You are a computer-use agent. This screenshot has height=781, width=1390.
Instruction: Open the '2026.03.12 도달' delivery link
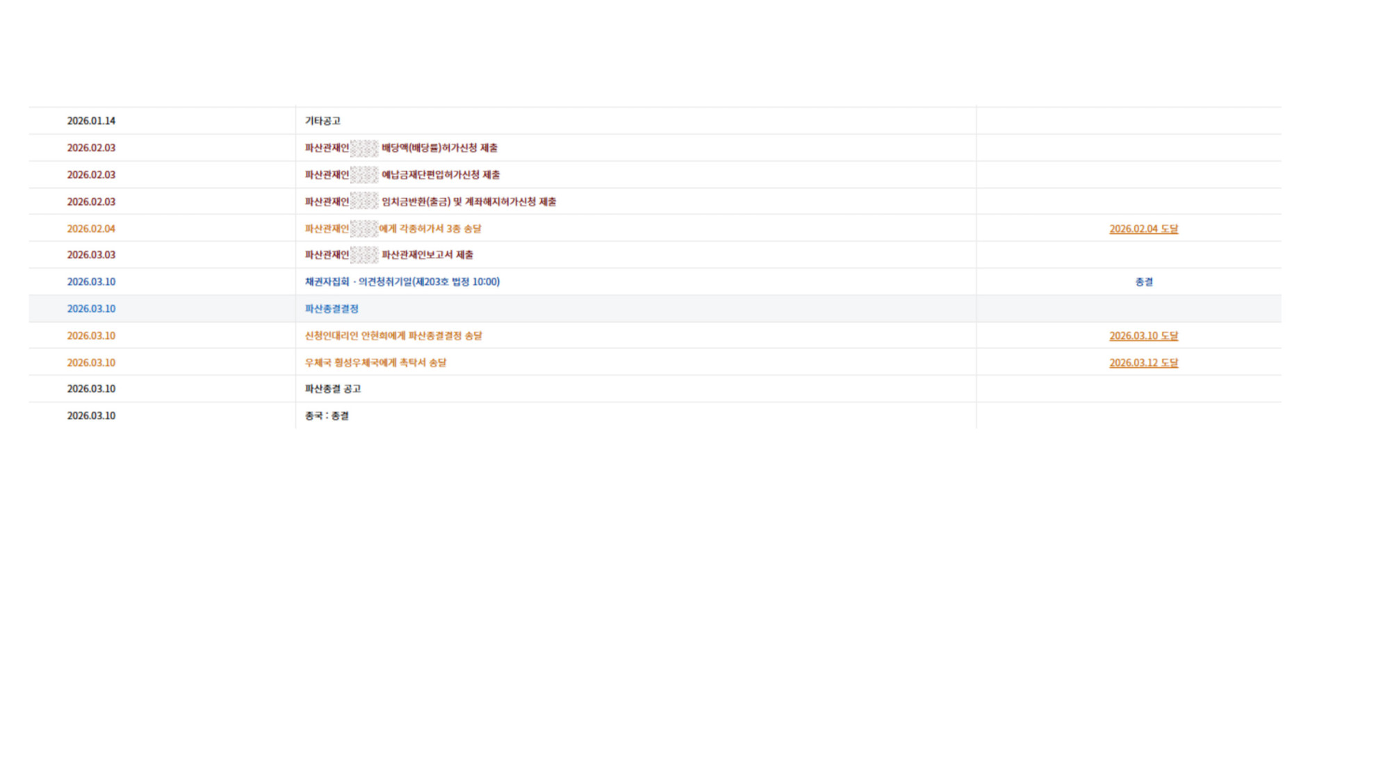click(1143, 362)
